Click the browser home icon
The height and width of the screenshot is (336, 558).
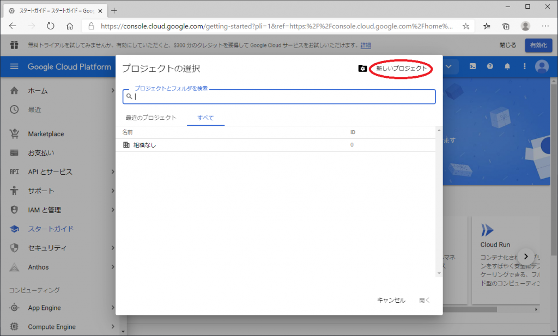(x=70, y=26)
